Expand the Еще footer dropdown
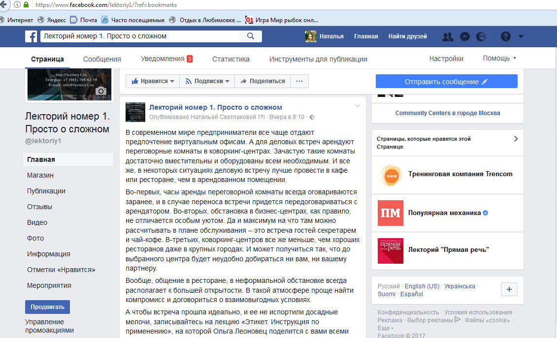The height and width of the screenshot is (338, 557). click(x=386, y=328)
